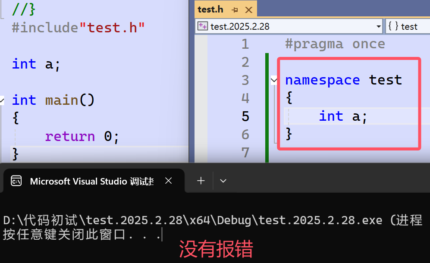Click the return 0 statement in main
The image size is (430, 263).
click(x=82, y=136)
